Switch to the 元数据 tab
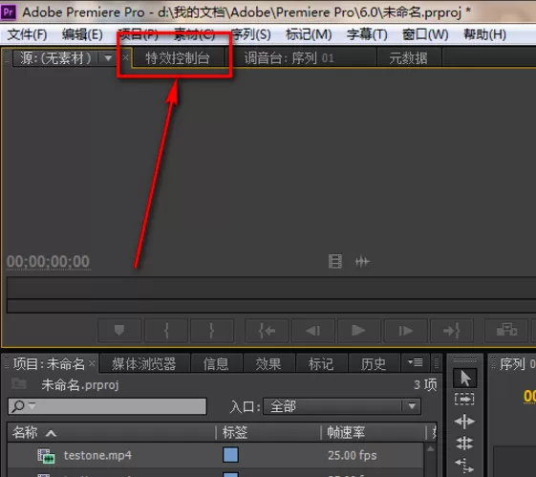Image resolution: width=536 pixels, height=477 pixels. click(408, 58)
